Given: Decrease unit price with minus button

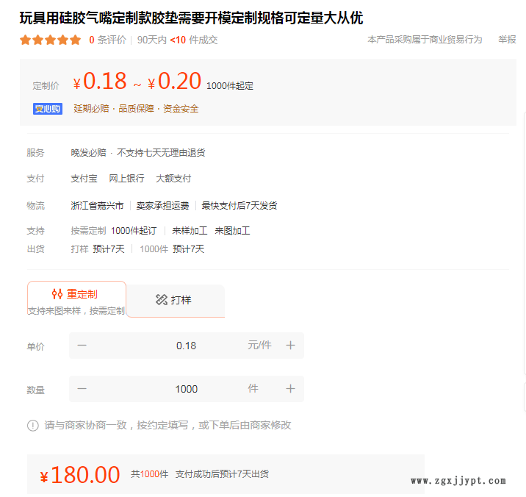Looking at the screenshot, I should [x=82, y=346].
